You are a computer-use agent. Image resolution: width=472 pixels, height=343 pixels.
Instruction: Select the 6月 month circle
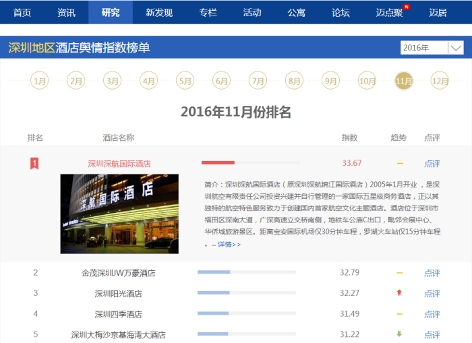click(x=221, y=81)
